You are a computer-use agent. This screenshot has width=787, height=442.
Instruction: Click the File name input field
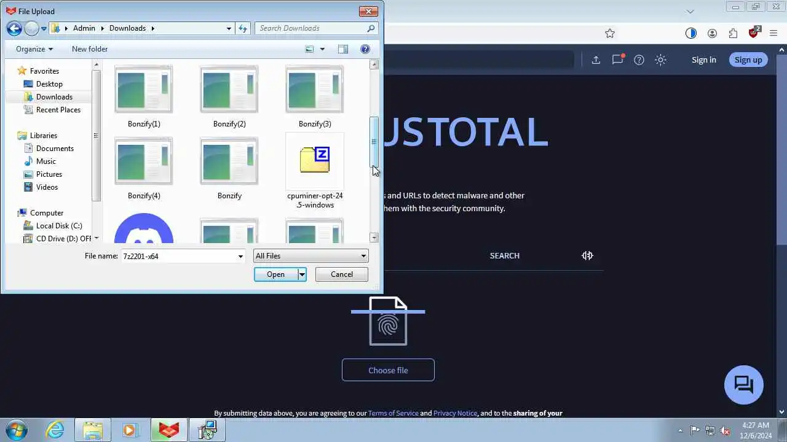tap(179, 256)
